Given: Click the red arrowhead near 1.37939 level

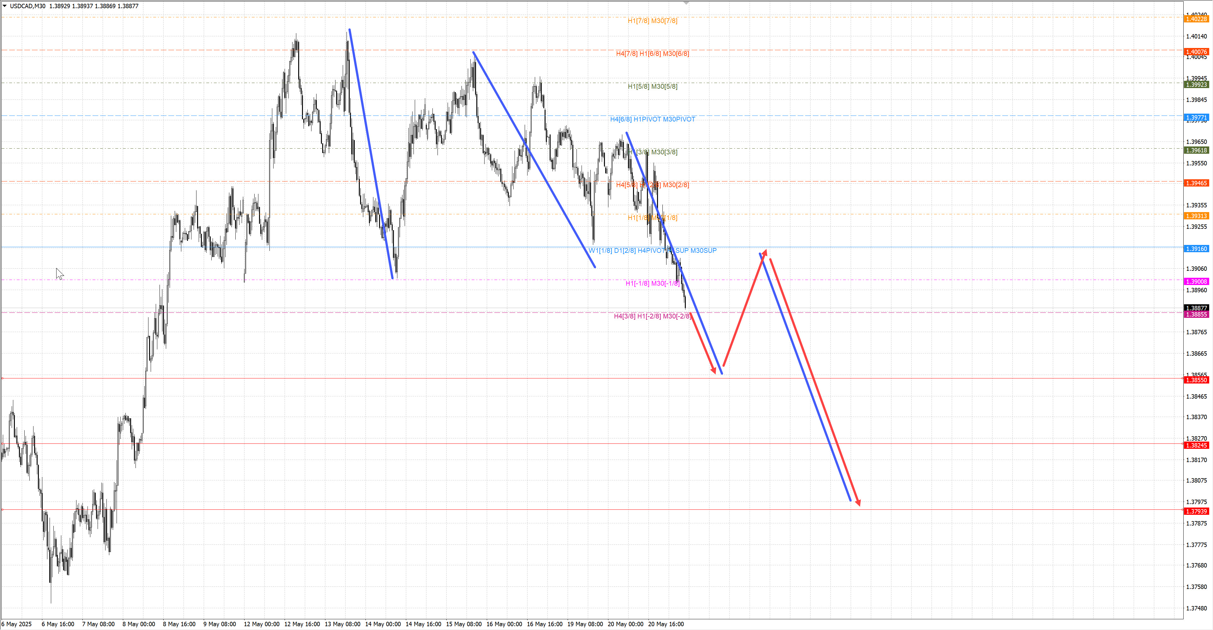Looking at the screenshot, I should pyautogui.click(x=859, y=503).
